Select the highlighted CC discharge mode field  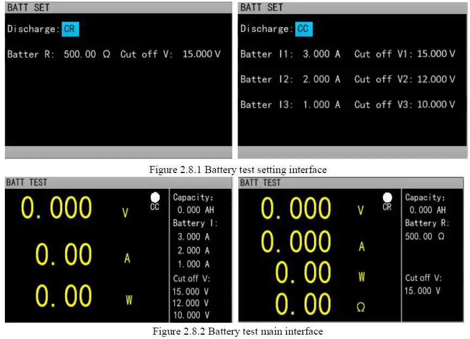tap(304, 29)
